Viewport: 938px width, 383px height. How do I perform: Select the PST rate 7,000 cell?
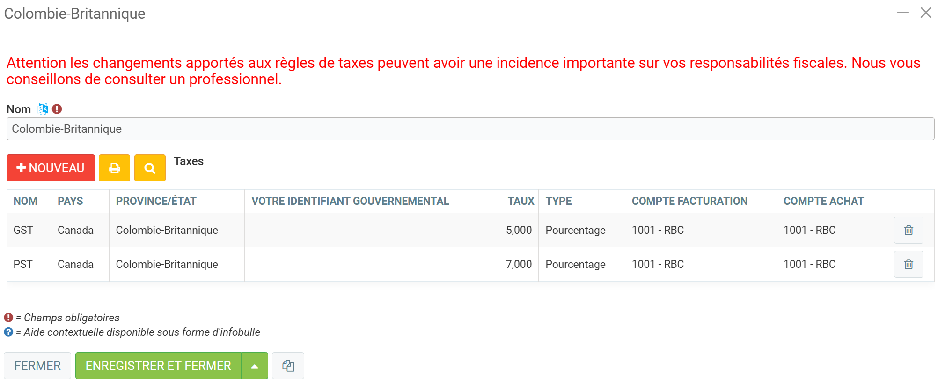pyautogui.click(x=519, y=264)
